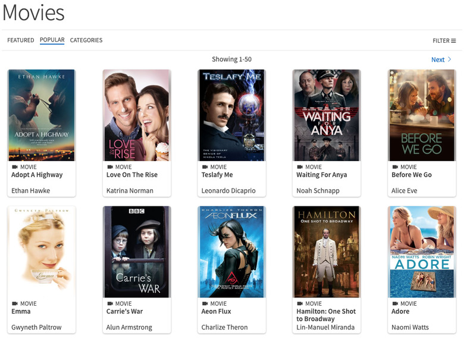Click the Showing 1-50 results text
Screen dimensions: 464x339
[x=232, y=59]
